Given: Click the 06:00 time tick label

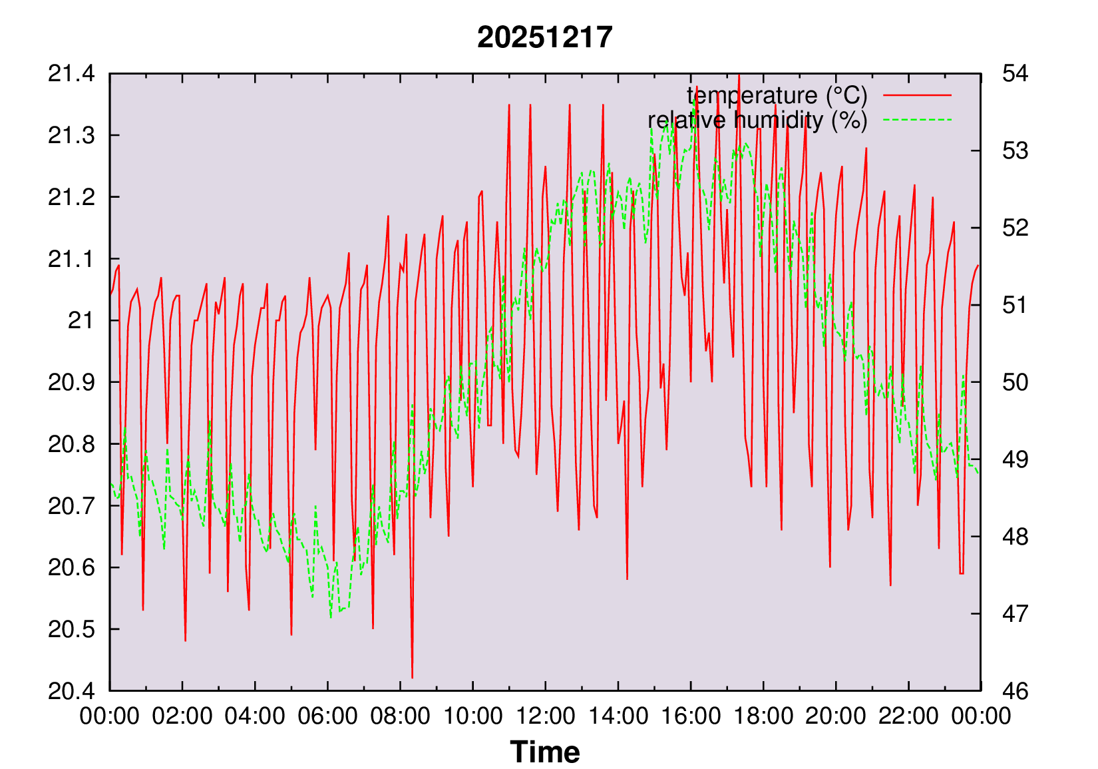Looking at the screenshot, I should [327, 716].
